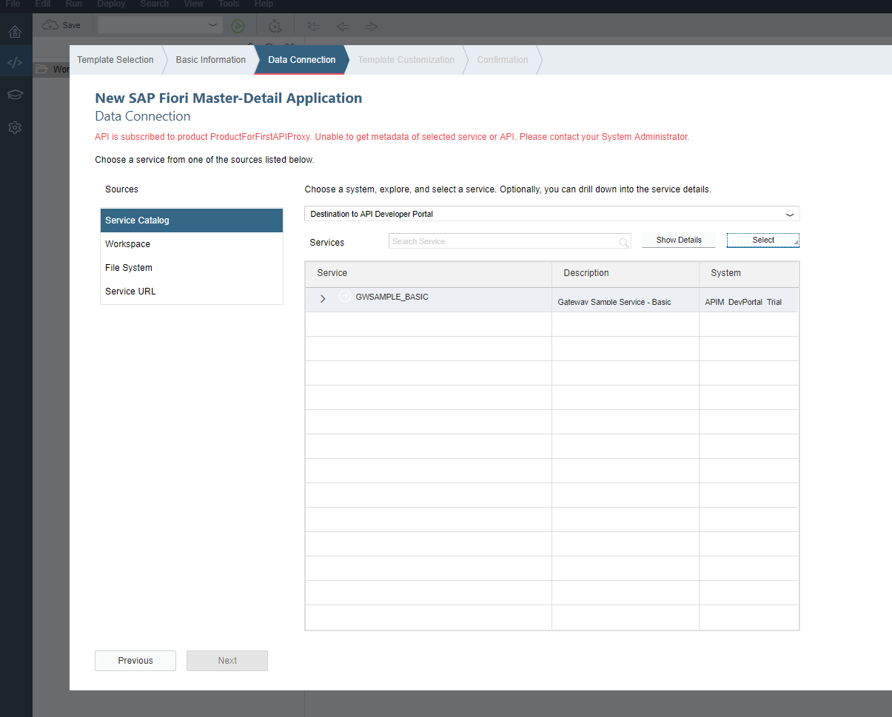Image resolution: width=892 pixels, height=717 pixels.
Task: Open the Tools menu
Action: click(x=228, y=4)
